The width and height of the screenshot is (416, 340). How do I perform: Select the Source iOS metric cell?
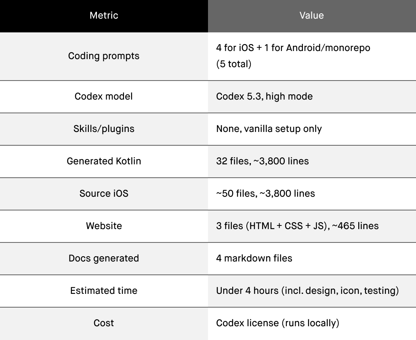pyautogui.click(x=104, y=194)
